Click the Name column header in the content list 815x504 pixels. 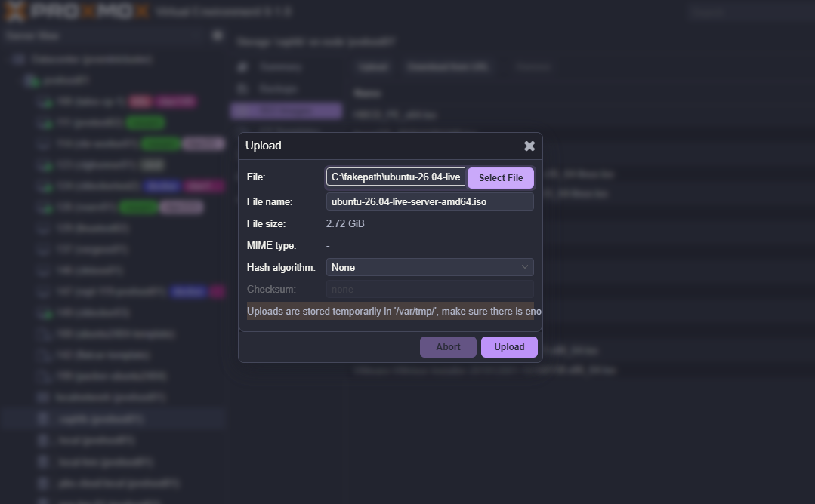click(x=367, y=94)
